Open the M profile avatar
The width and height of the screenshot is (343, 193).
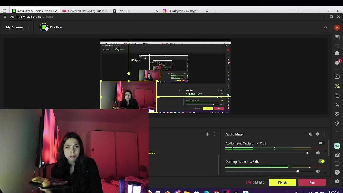tap(337, 27)
